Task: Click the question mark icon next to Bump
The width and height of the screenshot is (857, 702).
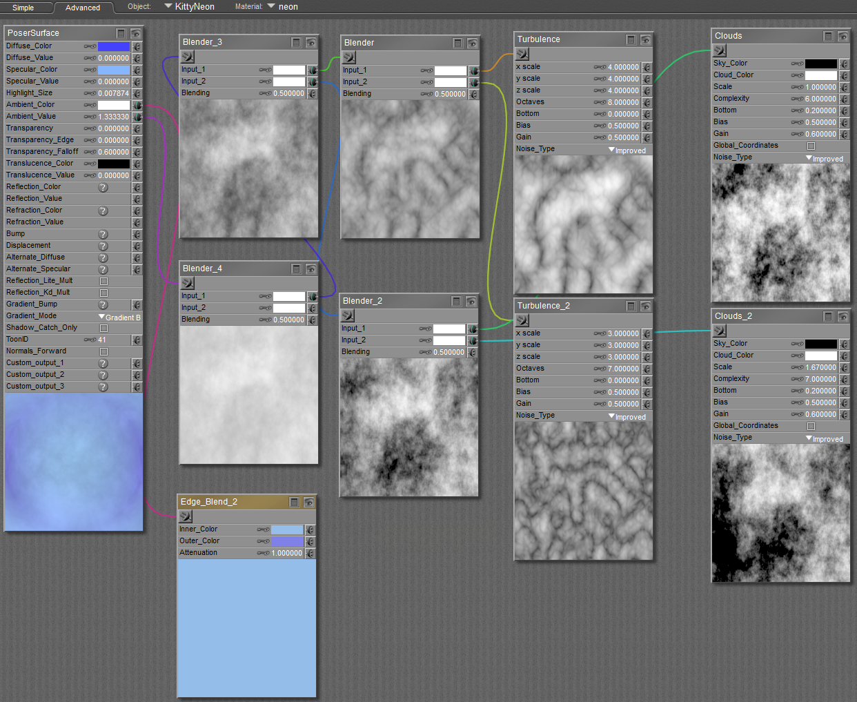Action: (x=103, y=234)
